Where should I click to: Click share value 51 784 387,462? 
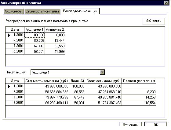(104, 103)
